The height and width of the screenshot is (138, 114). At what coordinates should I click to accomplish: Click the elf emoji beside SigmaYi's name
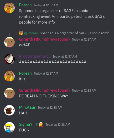tap(41, 124)
